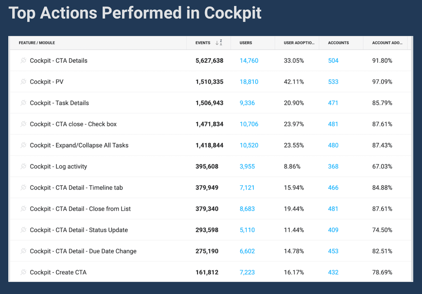Sort by the Accounts column header

[x=338, y=43]
